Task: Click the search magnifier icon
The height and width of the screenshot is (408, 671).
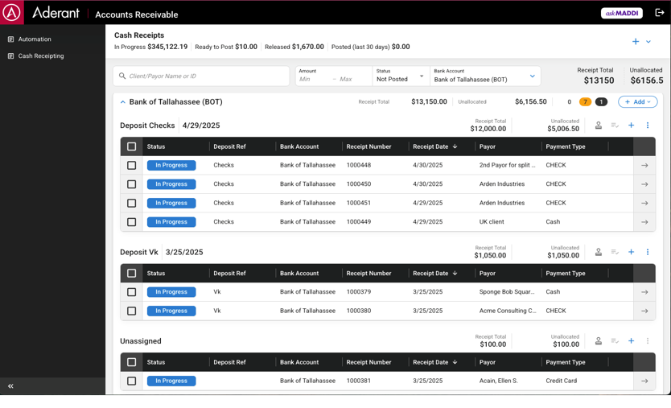Action: (x=122, y=76)
